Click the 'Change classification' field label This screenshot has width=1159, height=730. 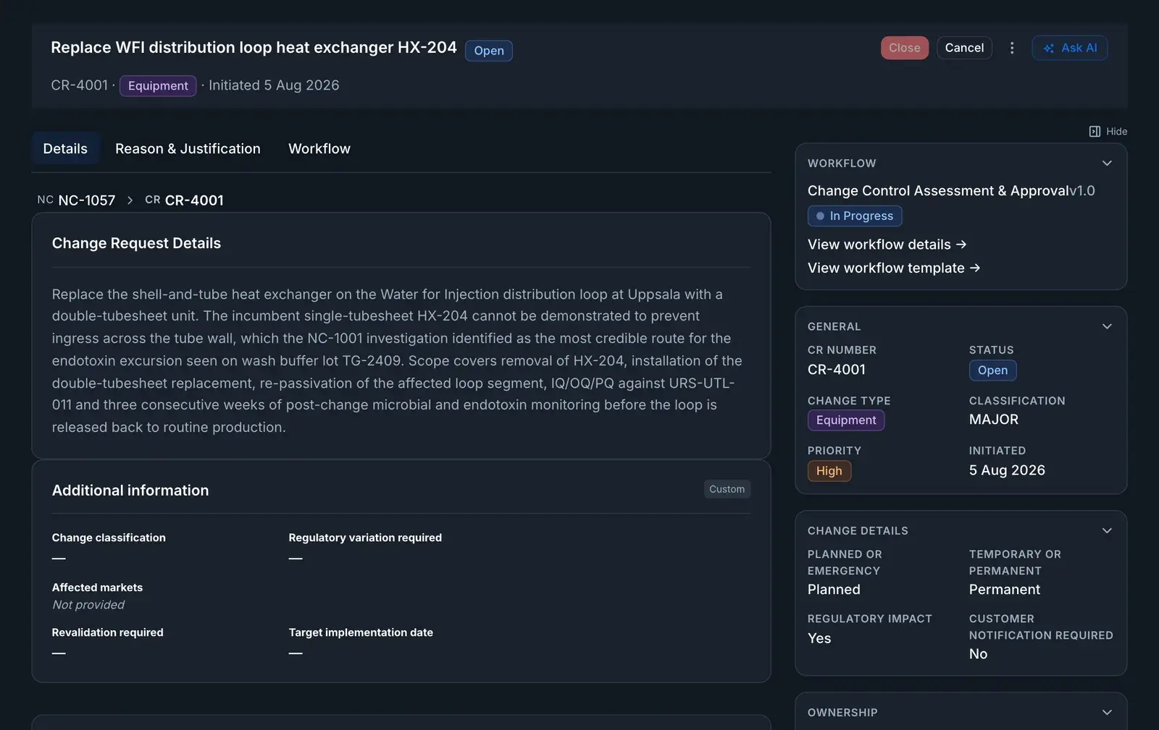109,538
